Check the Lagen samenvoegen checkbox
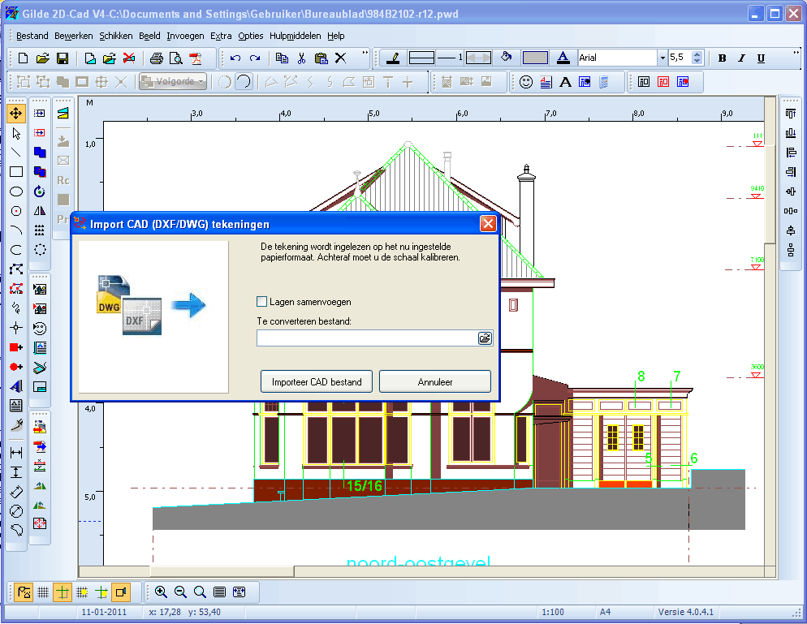 261,302
